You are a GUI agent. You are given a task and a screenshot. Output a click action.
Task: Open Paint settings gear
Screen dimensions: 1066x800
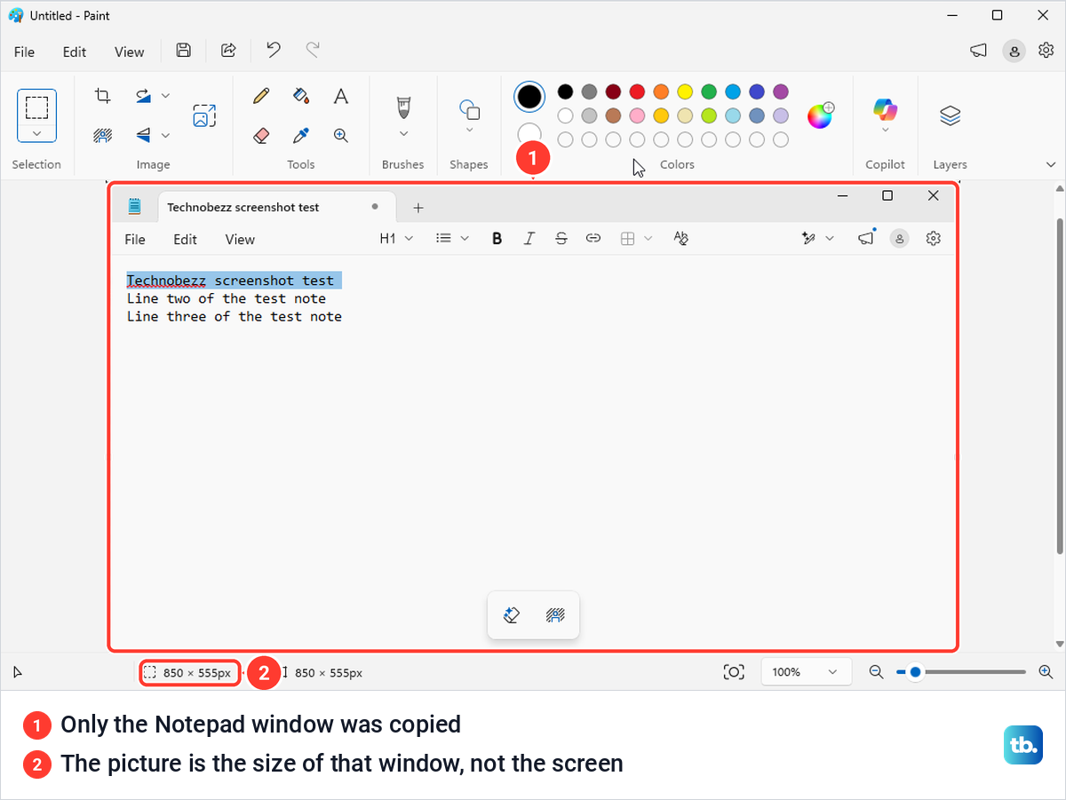[x=1046, y=51]
